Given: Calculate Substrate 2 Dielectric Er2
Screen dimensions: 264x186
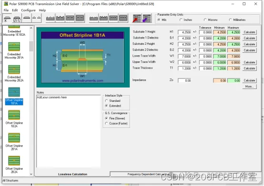Looking at the screenshot, I should (x=249, y=50).
